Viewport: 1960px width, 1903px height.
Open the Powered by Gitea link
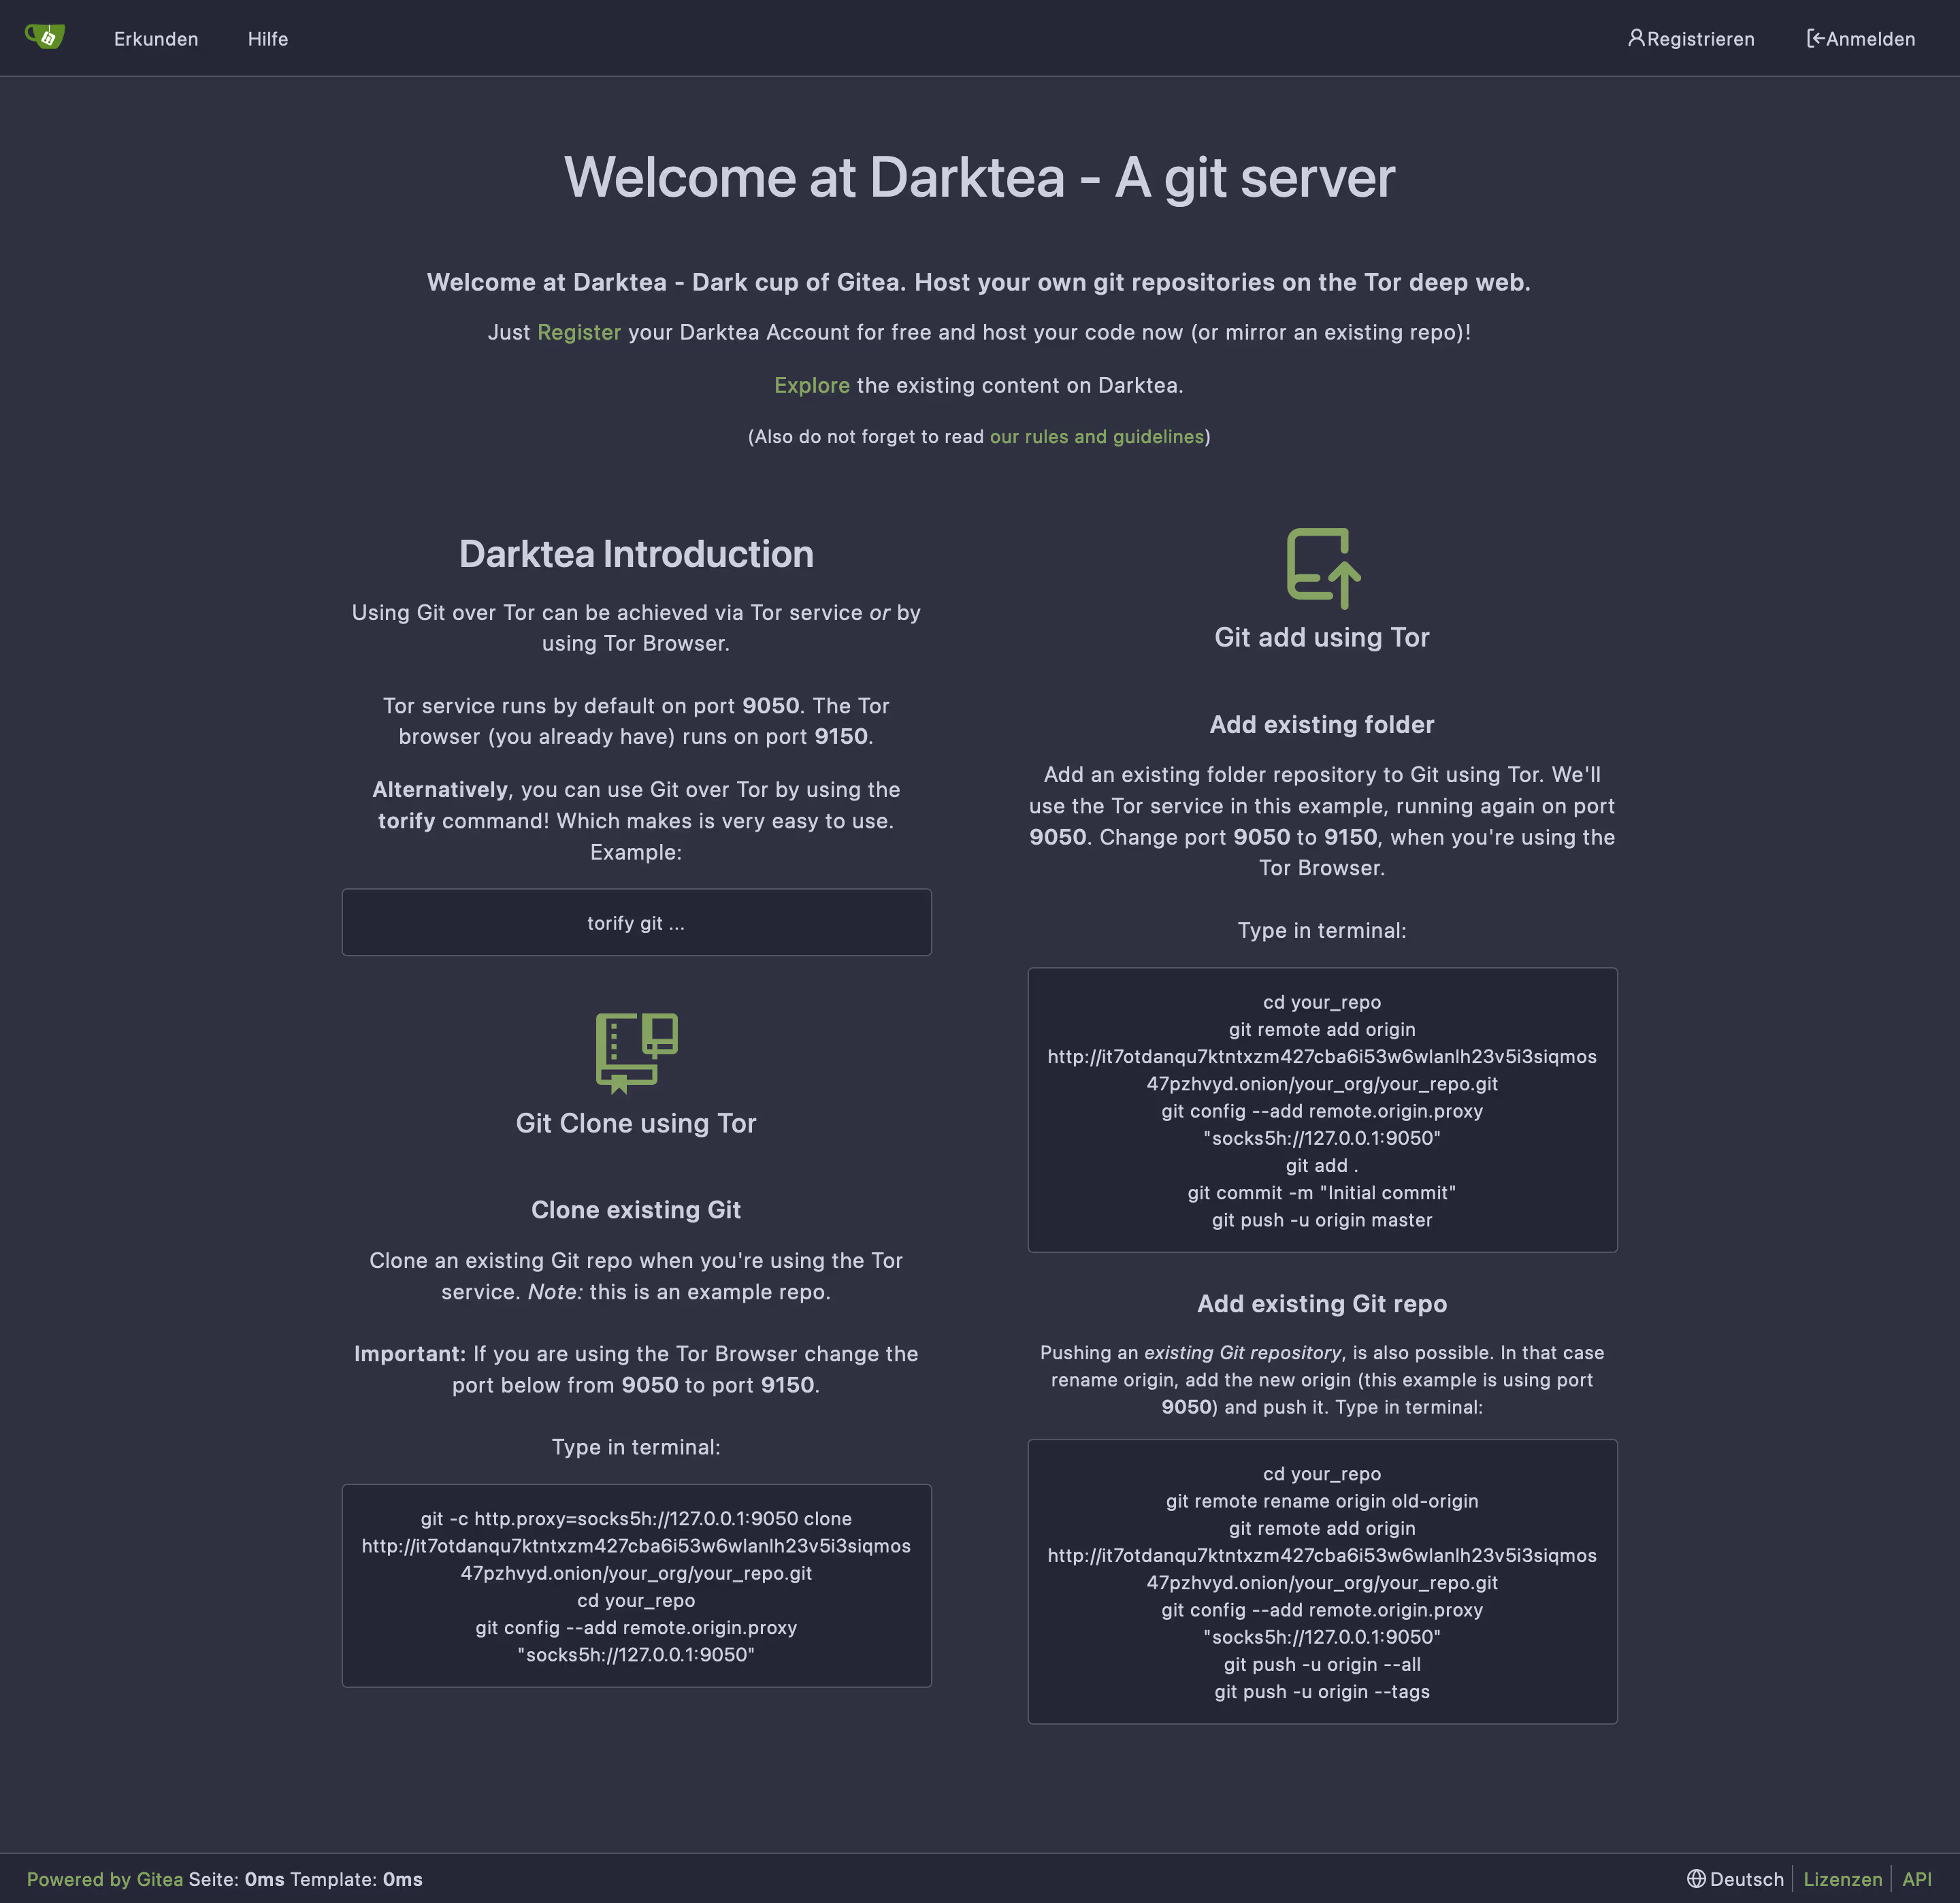pyautogui.click(x=105, y=1879)
